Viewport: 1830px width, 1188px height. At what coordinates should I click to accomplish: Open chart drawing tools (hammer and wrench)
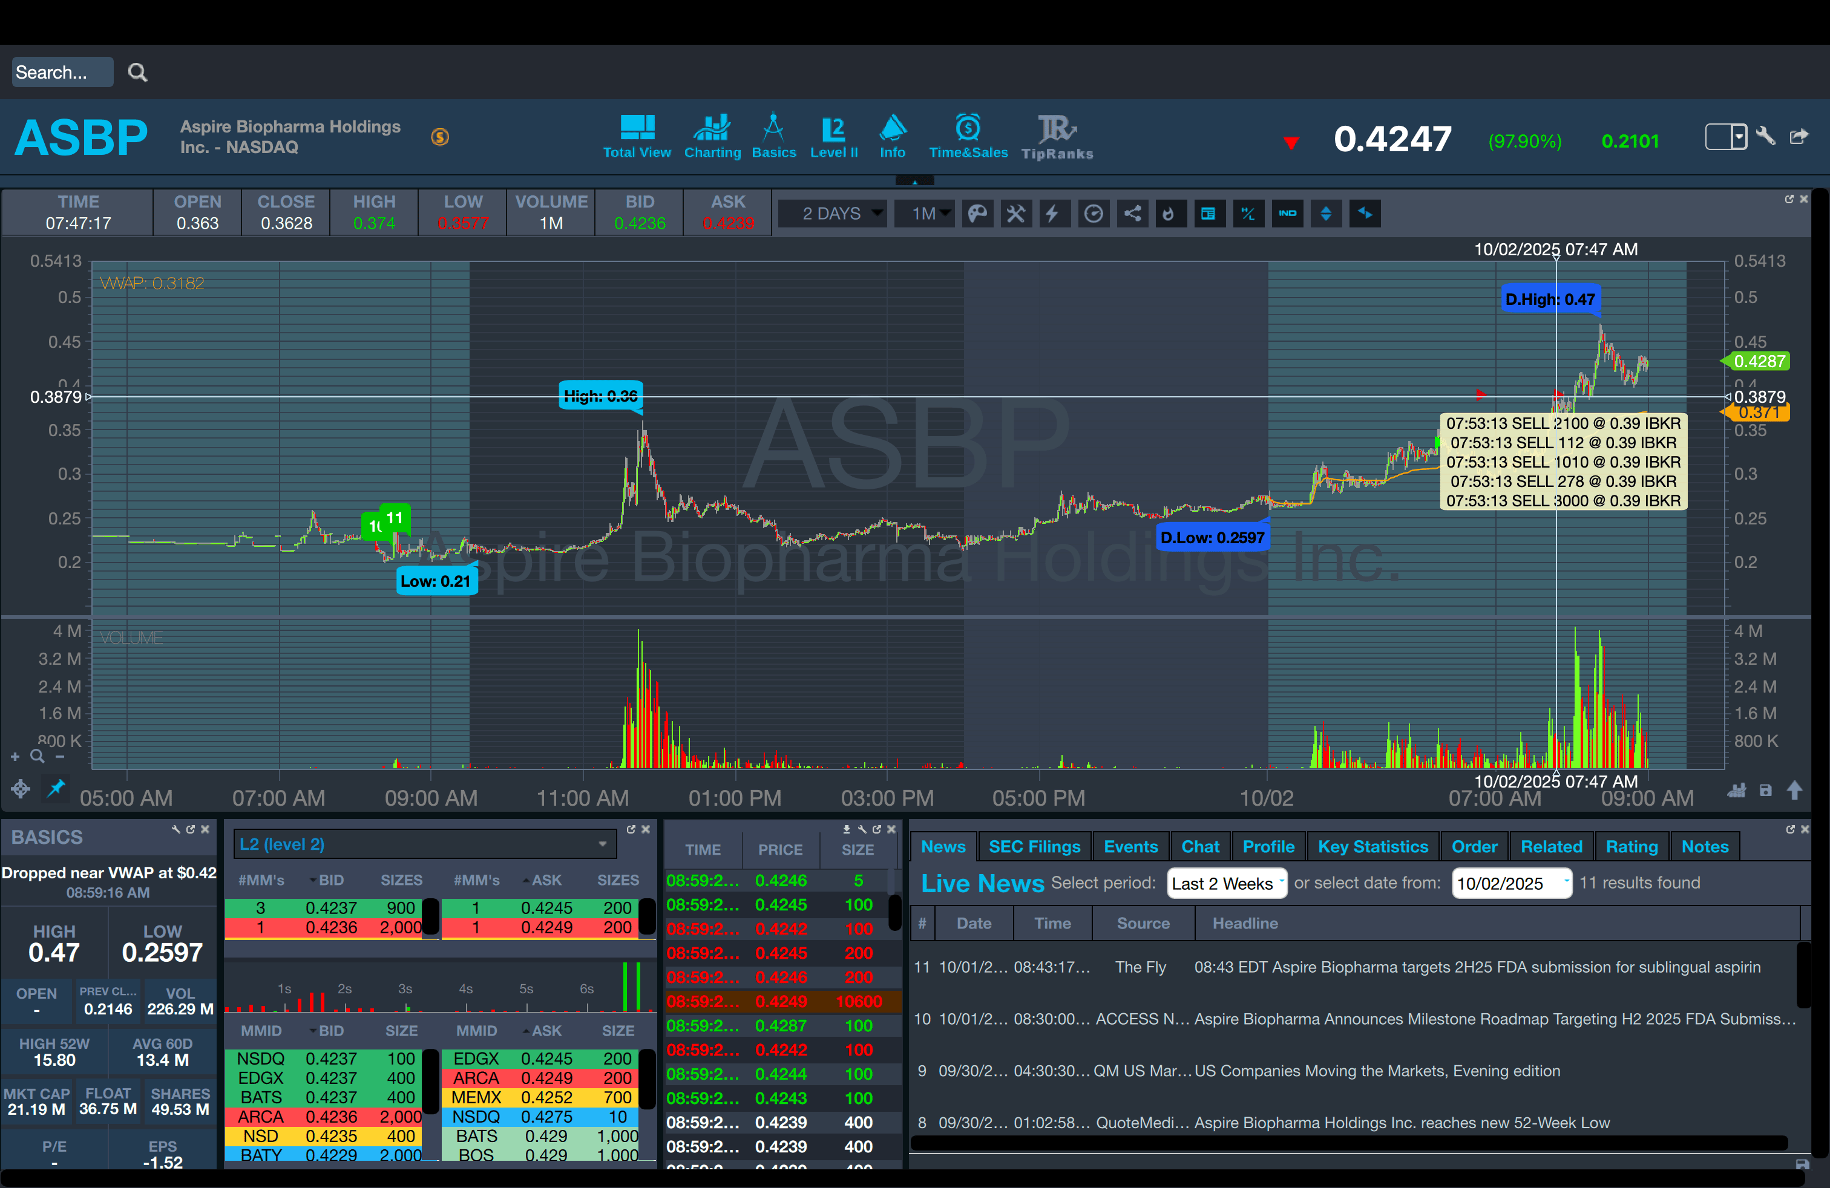(x=1015, y=214)
